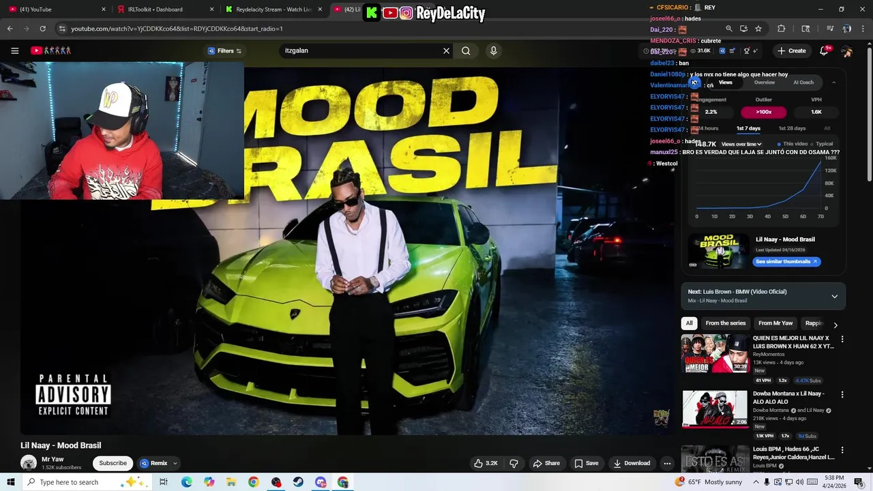Open the Mr Yaw channel link
This screenshot has height=491, width=873.
tap(53, 460)
